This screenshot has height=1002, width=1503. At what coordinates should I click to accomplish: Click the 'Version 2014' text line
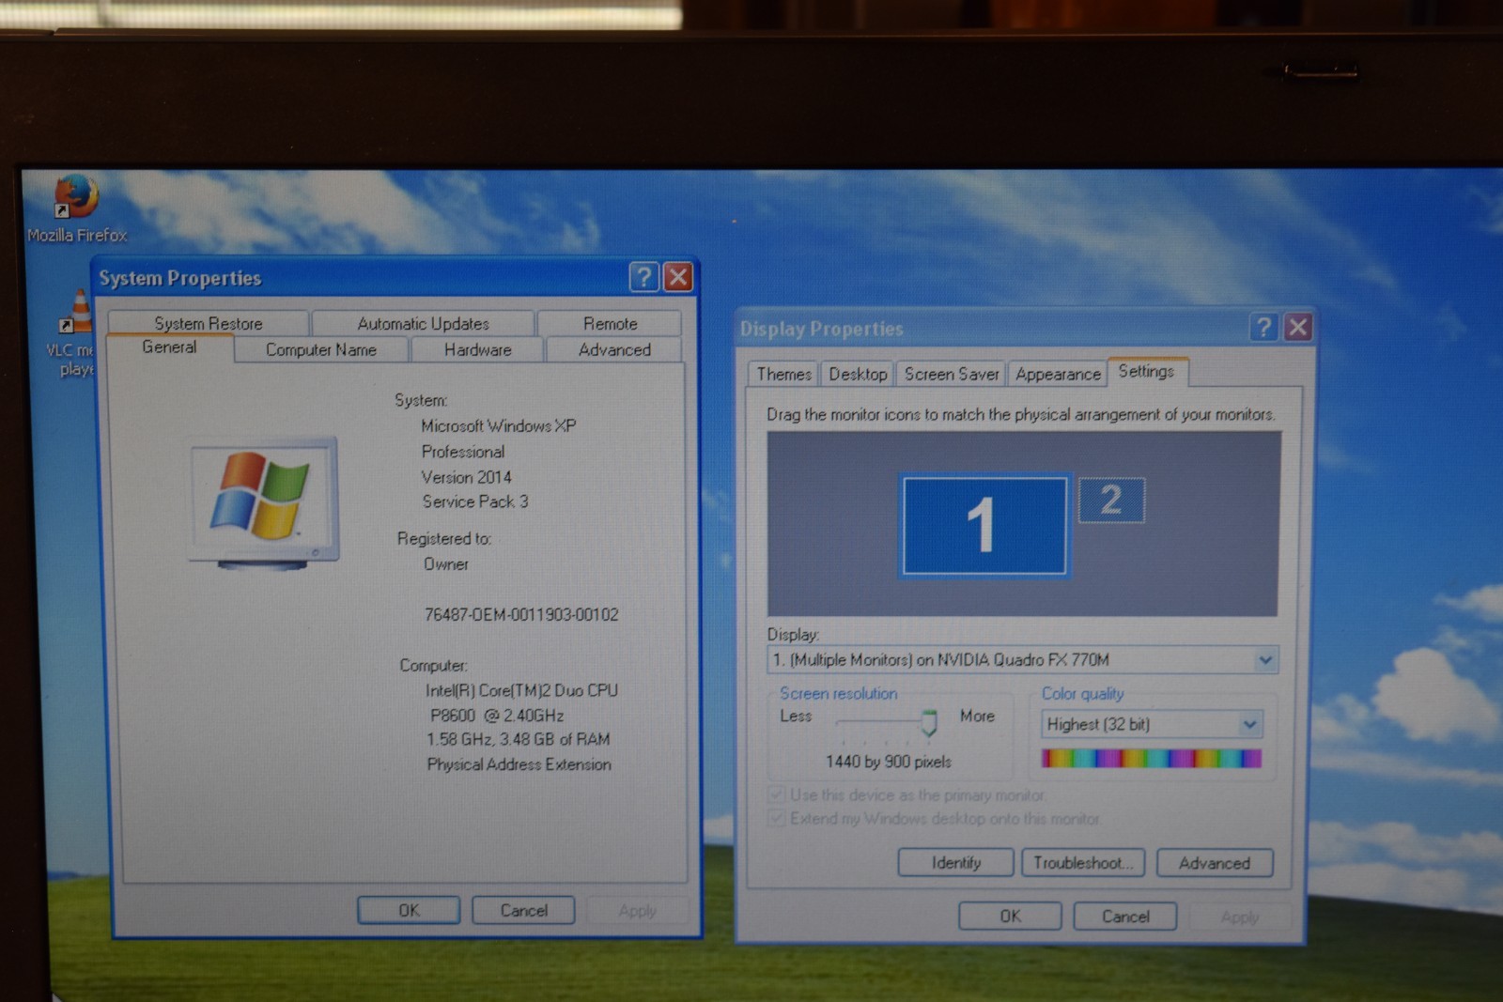(x=467, y=477)
